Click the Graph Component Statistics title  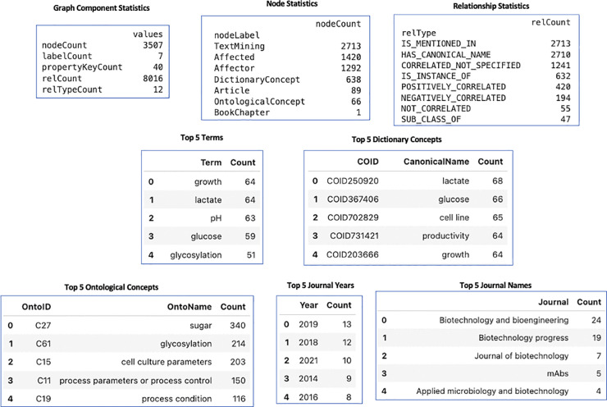[x=102, y=7]
